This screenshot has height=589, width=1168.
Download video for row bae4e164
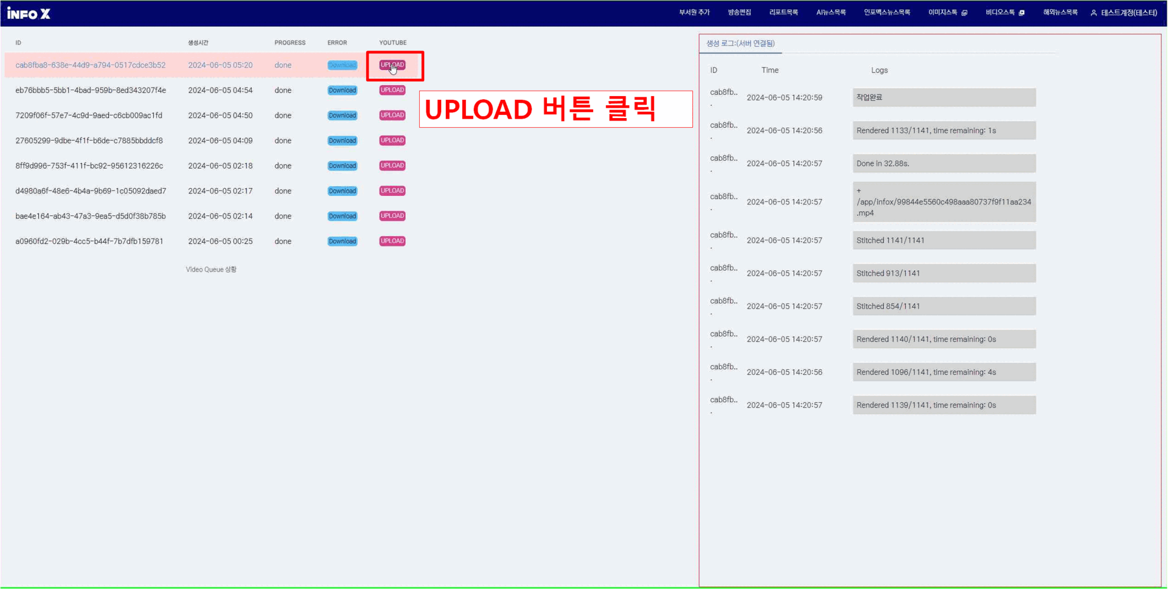coord(342,216)
